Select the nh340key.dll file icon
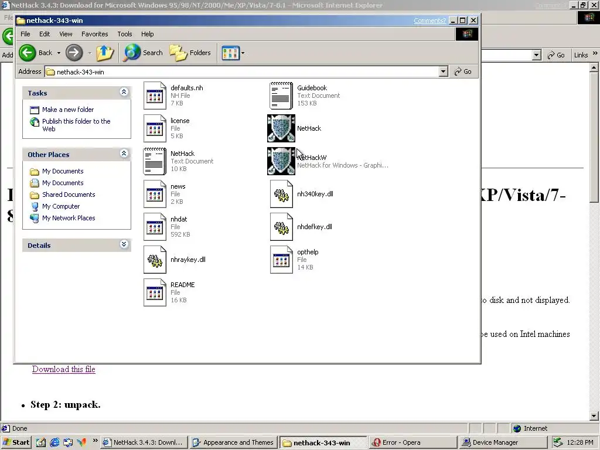600x450 pixels. (281, 194)
